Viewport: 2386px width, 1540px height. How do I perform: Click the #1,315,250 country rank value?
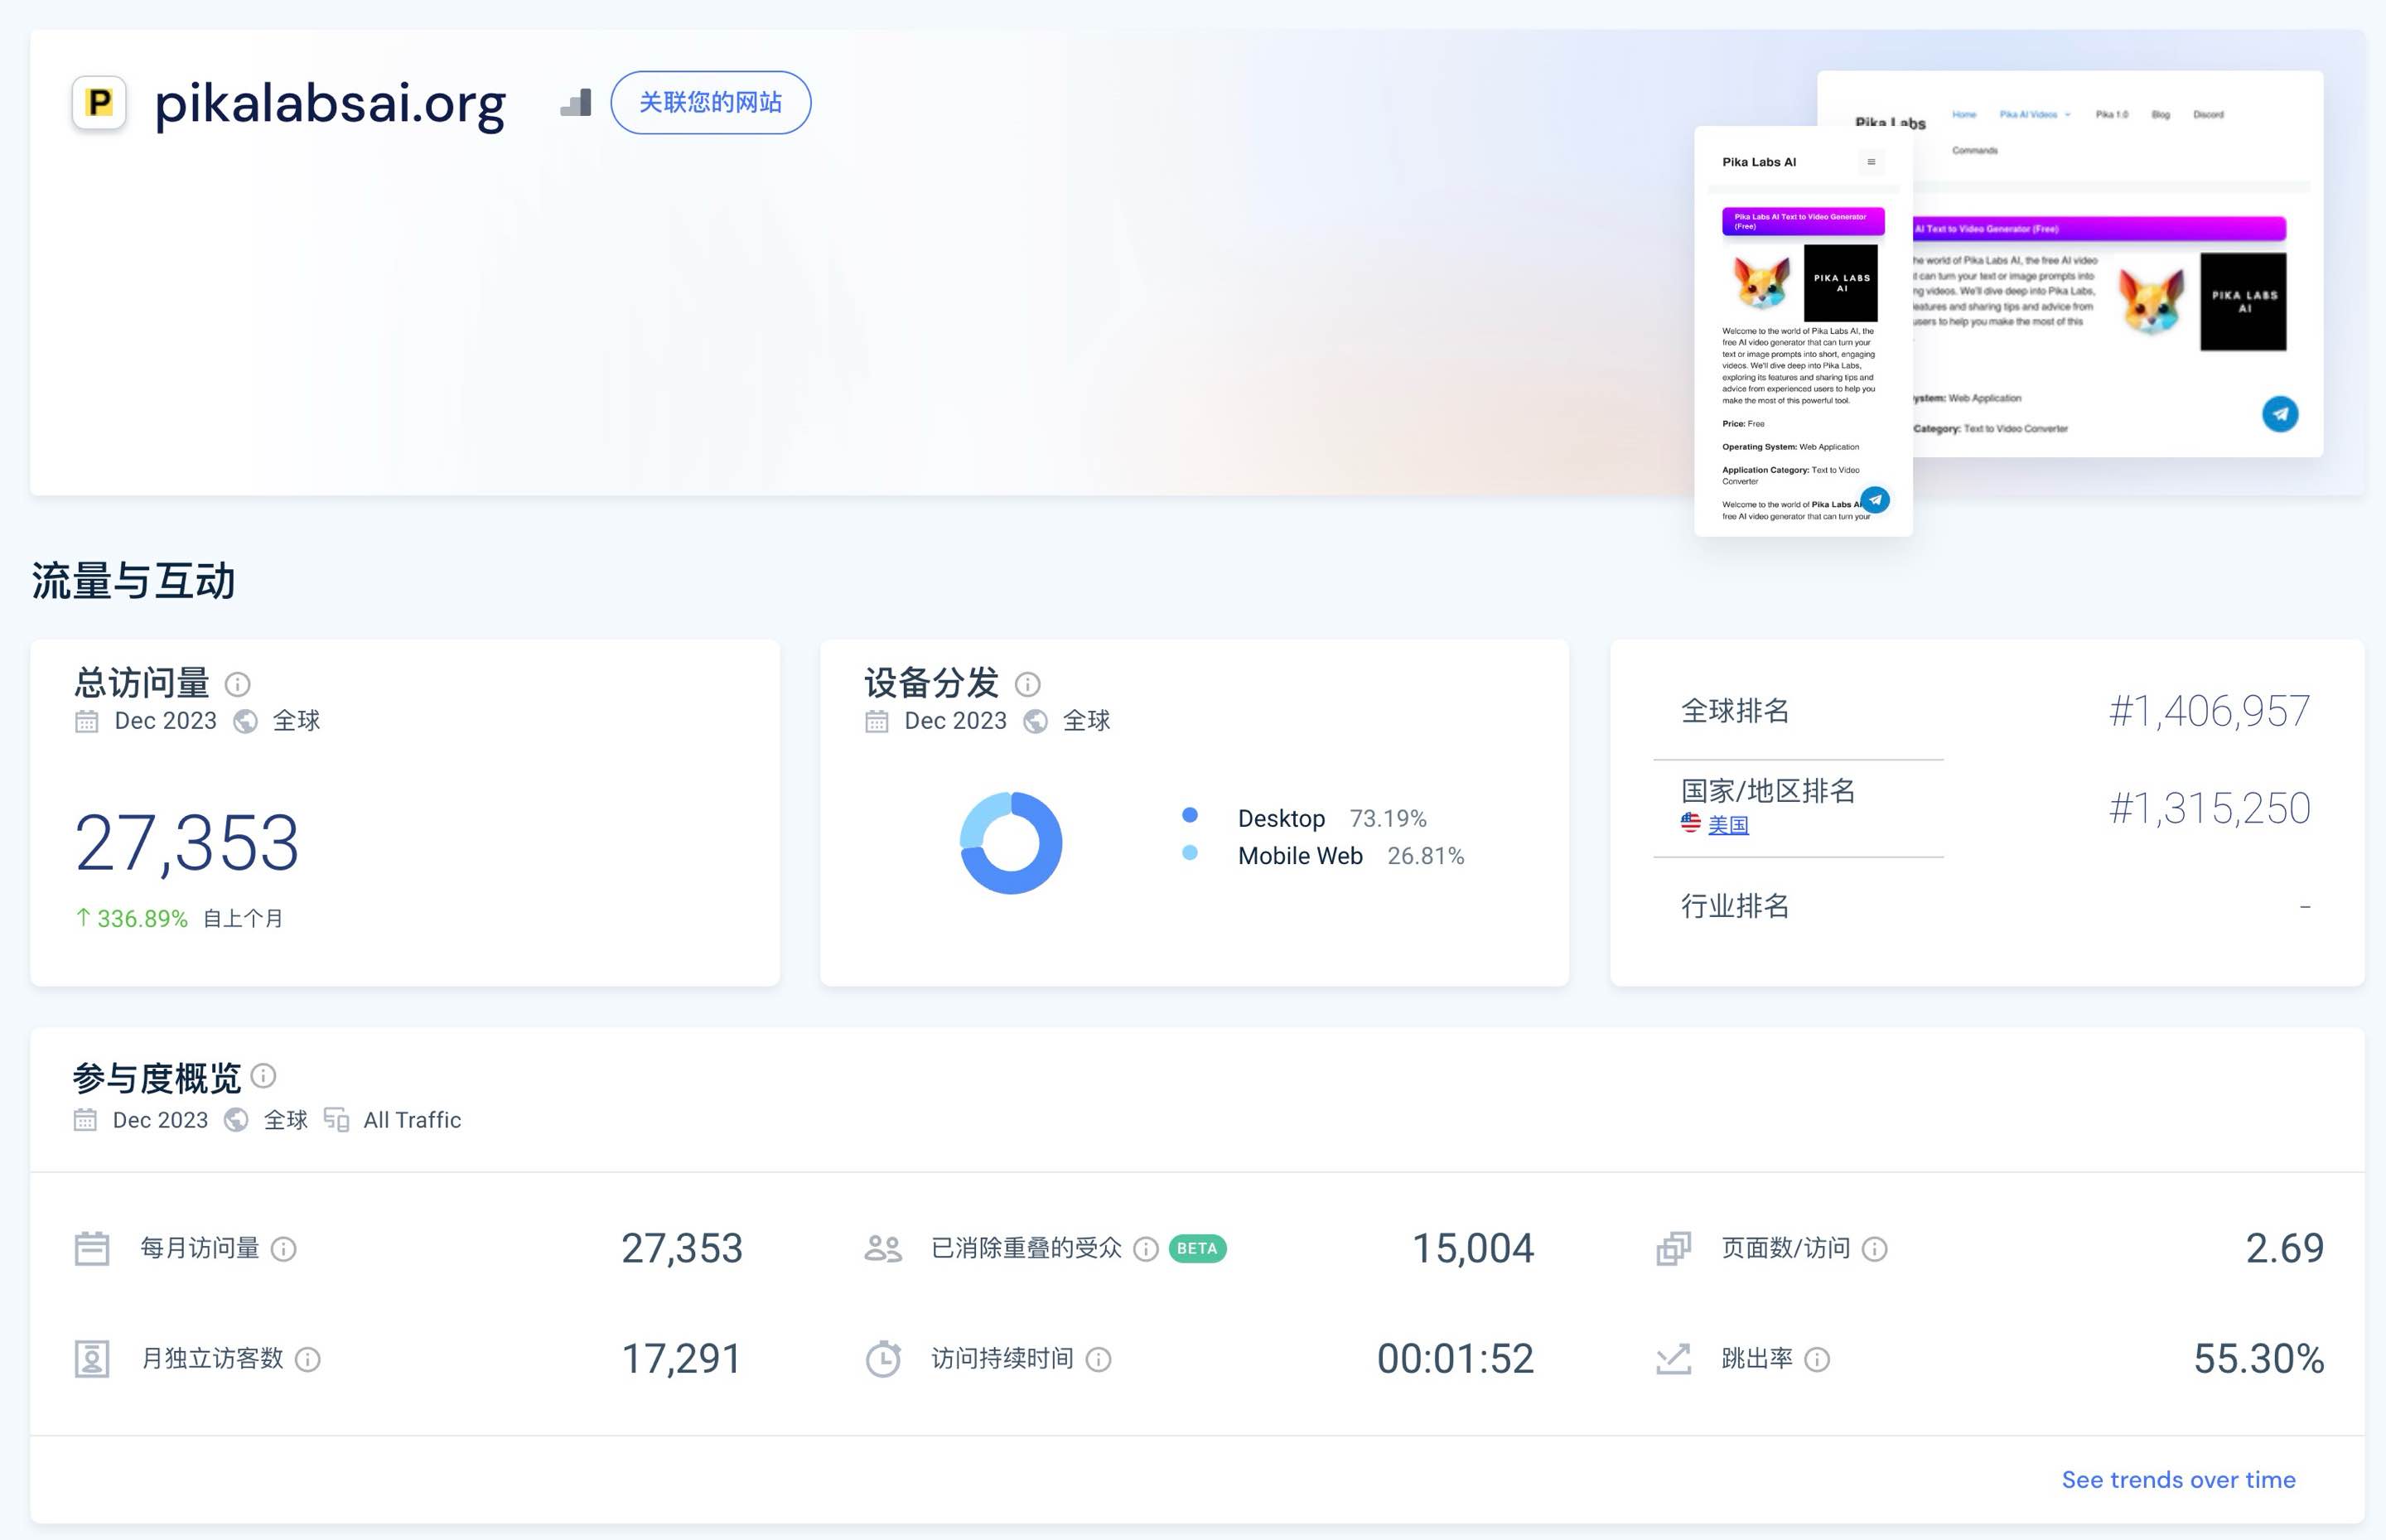coord(2210,808)
